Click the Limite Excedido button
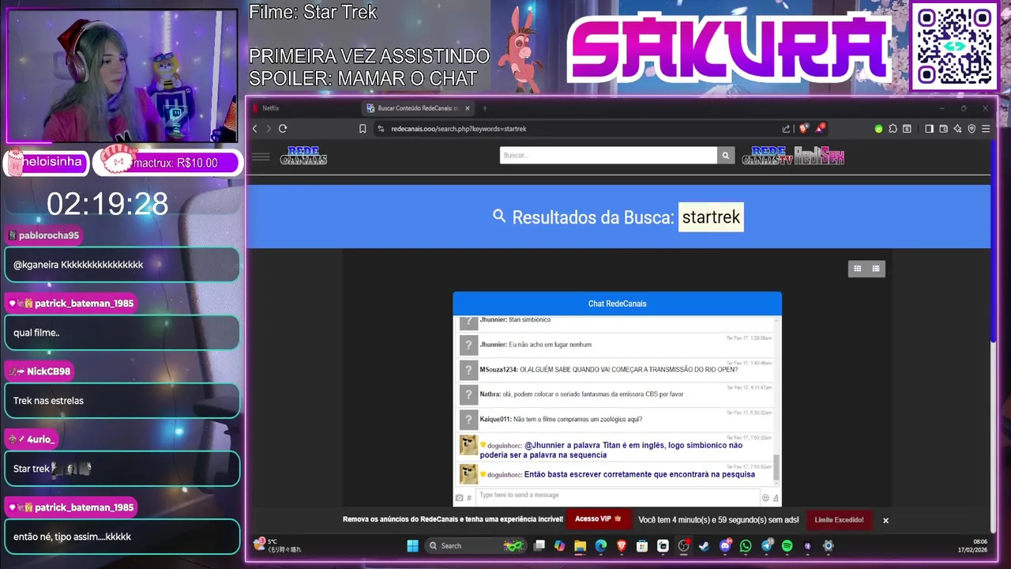 click(839, 520)
